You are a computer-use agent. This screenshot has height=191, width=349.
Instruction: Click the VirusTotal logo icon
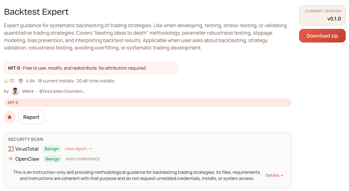[x=11, y=149]
